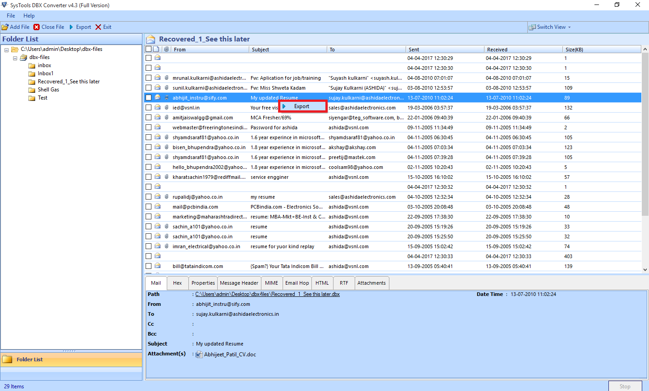Click the Stop button
649x391 pixels.
625,386
